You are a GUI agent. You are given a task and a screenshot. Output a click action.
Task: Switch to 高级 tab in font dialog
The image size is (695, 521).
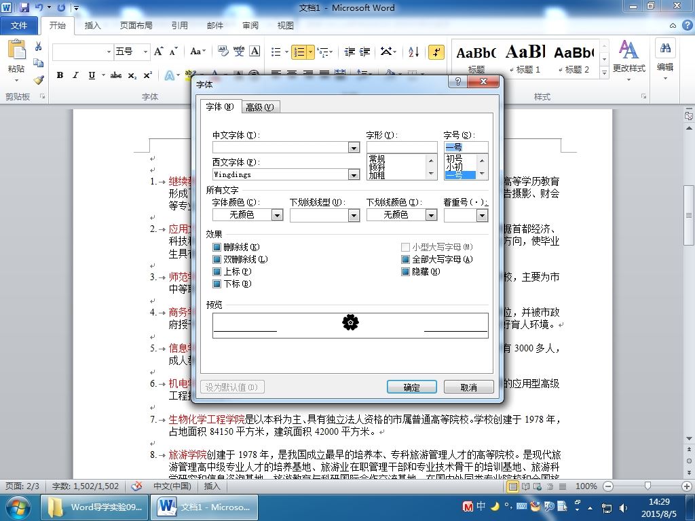(x=260, y=107)
